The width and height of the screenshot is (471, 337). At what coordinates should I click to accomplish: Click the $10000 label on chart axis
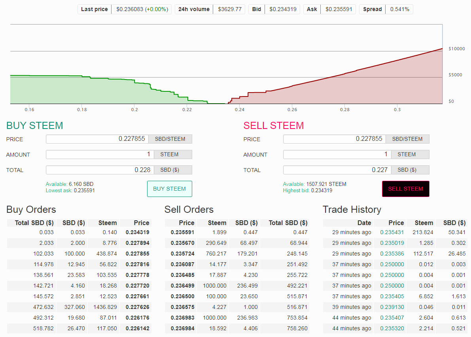[457, 49]
